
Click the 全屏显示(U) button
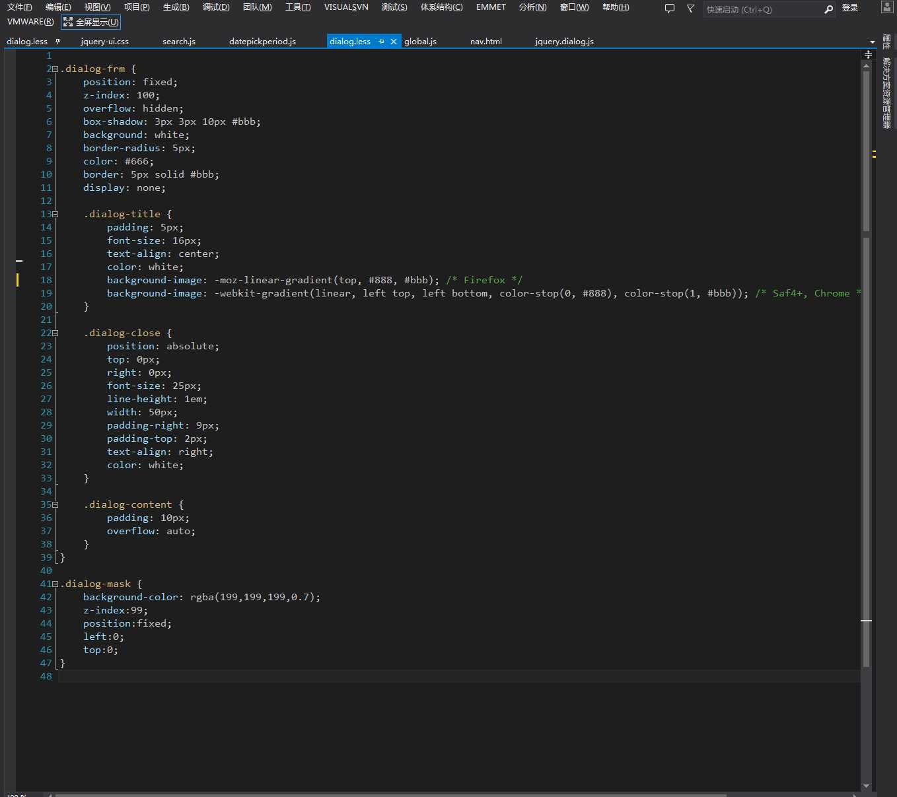[x=91, y=22]
